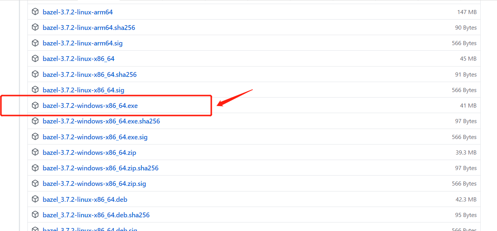The image size is (497, 231).
Task: Download bazel-3.7.2-linux-arm64.sig
Action: [x=82, y=43]
